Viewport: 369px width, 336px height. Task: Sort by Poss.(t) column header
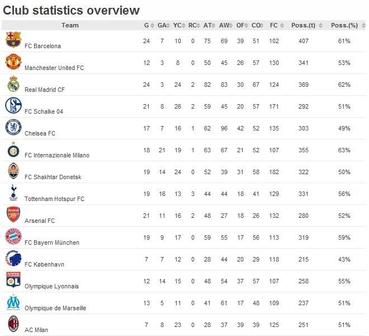[x=304, y=25]
